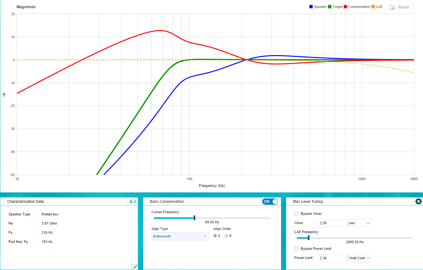Click the pencil edit icon in Characterization Data

135,267
